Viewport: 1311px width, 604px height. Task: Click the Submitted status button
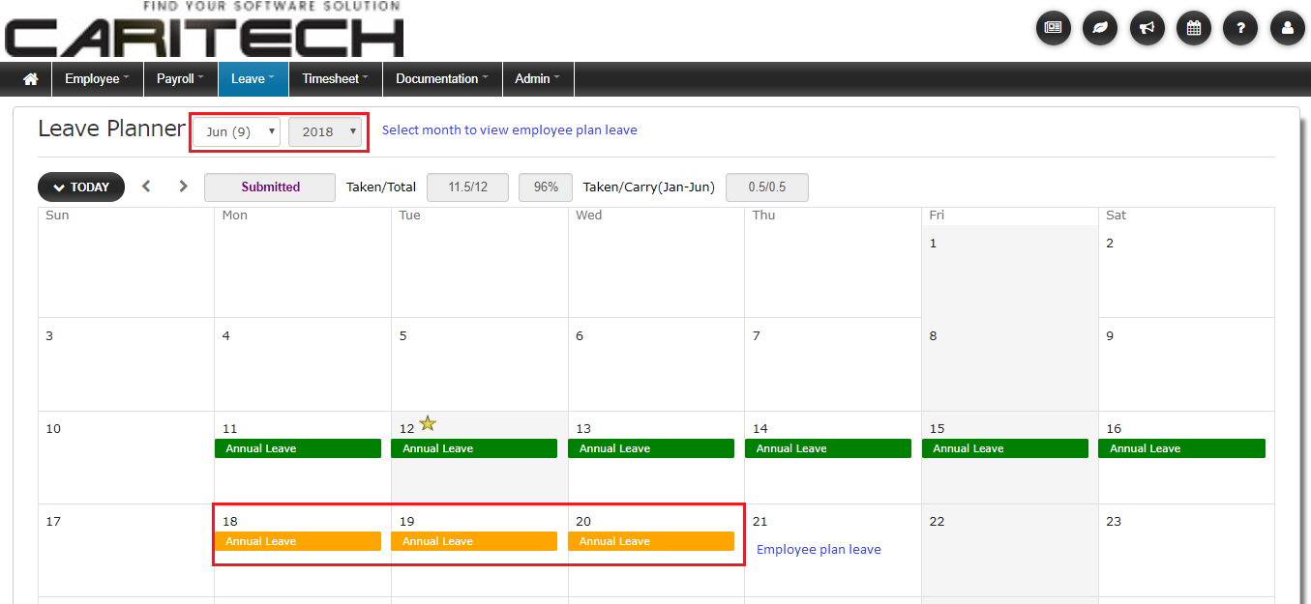coord(270,187)
